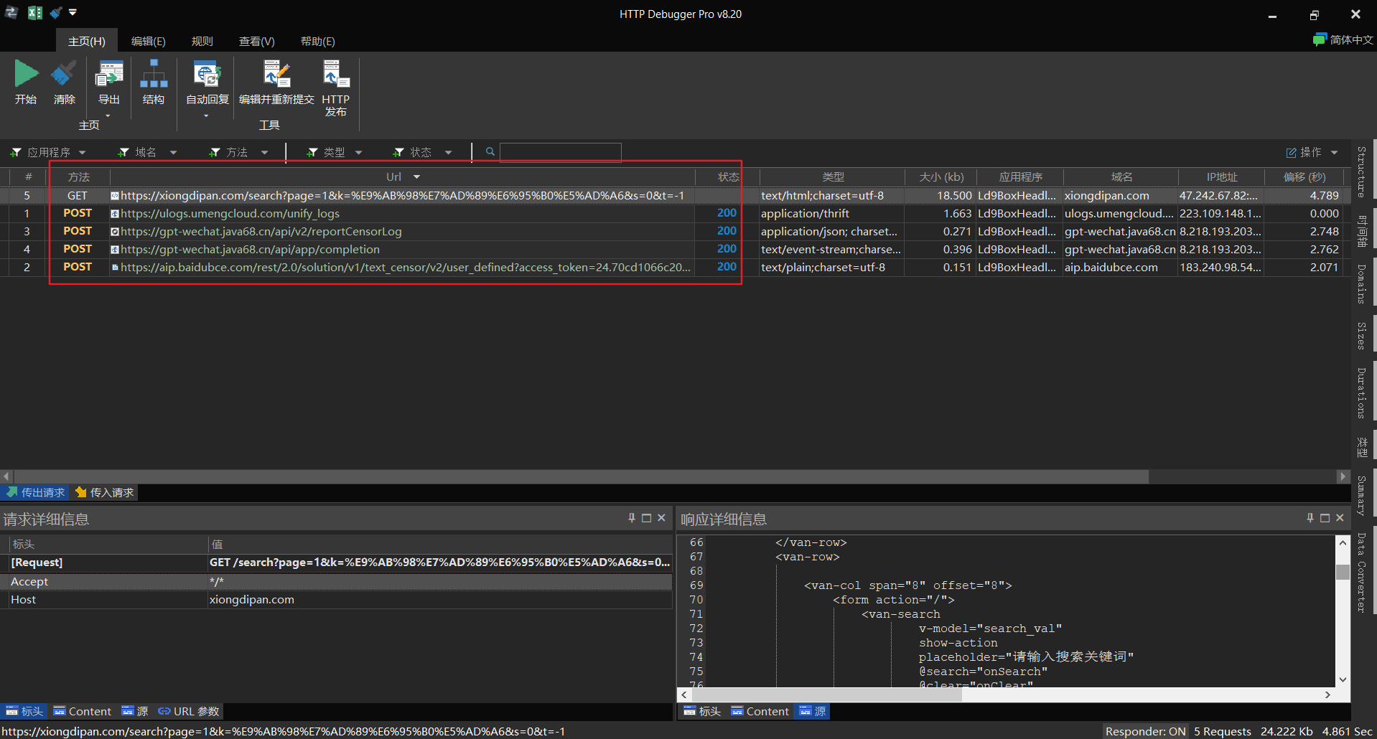Image resolution: width=1377 pixels, height=739 pixels.
Task: Close the request details panel
Action: [661, 517]
